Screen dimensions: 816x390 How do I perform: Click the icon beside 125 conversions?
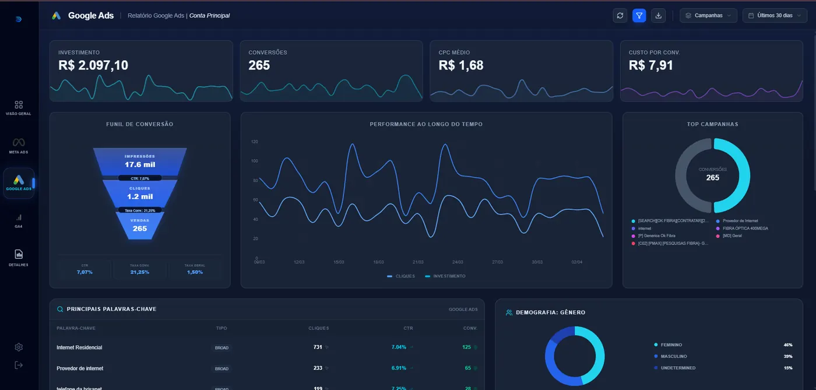(x=476, y=347)
